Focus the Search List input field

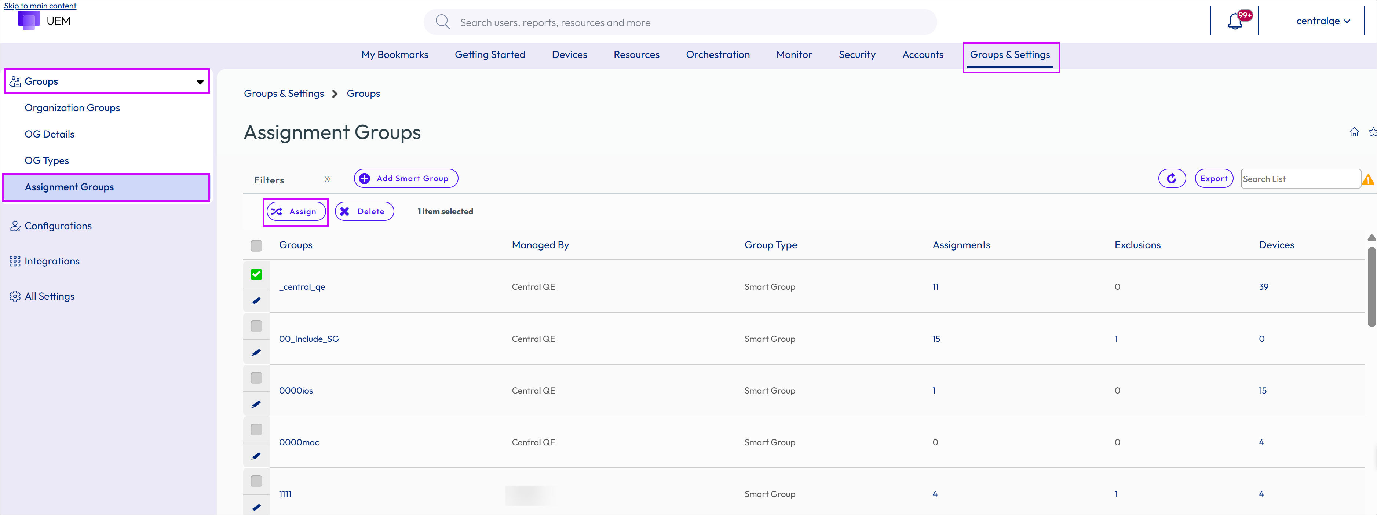pos(1300,179)
